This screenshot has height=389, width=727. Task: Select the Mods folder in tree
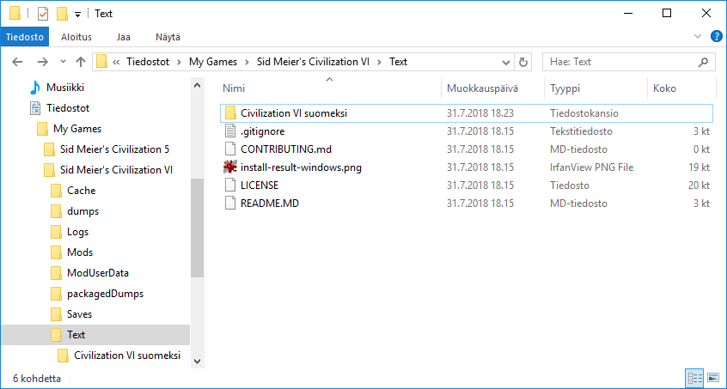(80, 252)
